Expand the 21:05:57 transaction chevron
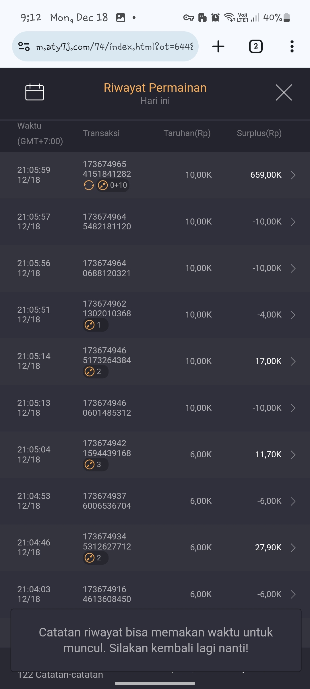The width and height of the screenshot is (310, 689). (x=293, y=222)
